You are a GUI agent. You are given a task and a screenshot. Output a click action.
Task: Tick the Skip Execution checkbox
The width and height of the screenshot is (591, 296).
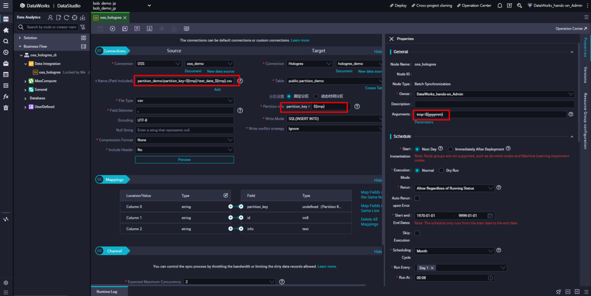tap(417, 233)
